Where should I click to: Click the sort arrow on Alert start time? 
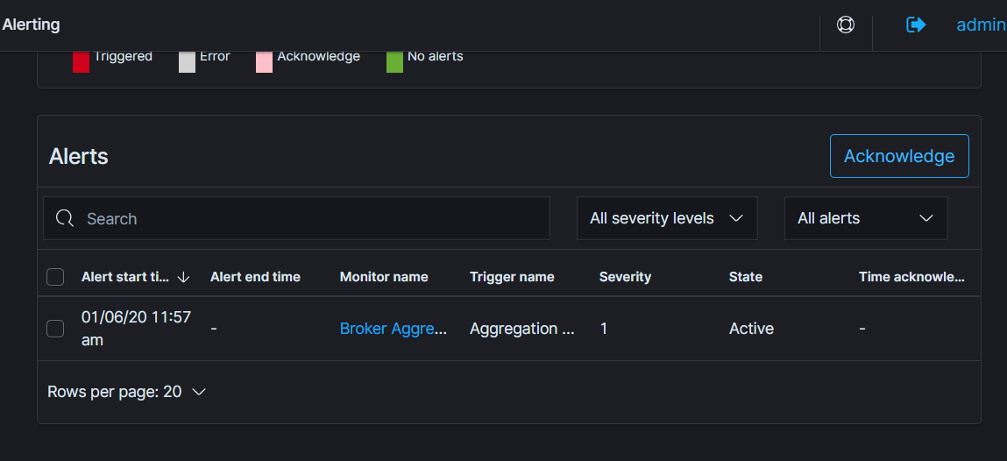[x=183, y=277]
